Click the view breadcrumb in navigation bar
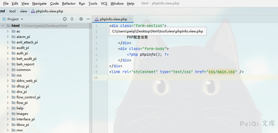Screen dimensions: 278x133 pos(23,11)
